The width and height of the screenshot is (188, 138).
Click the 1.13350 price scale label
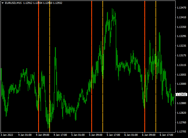click(182, 27)
